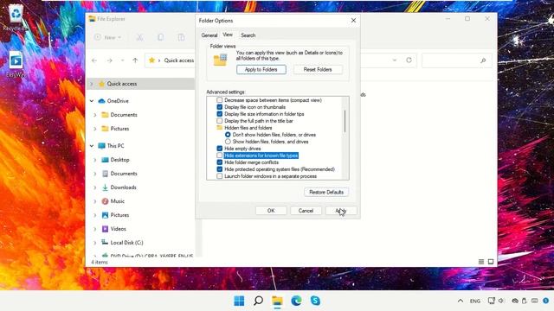
Task: Open Skype from the taskbar
Action: pyautogui.click(x=315, y=301)
